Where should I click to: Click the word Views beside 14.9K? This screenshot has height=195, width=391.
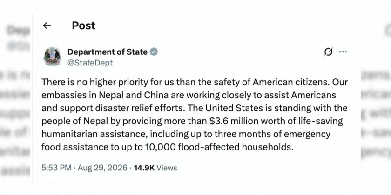167,168
